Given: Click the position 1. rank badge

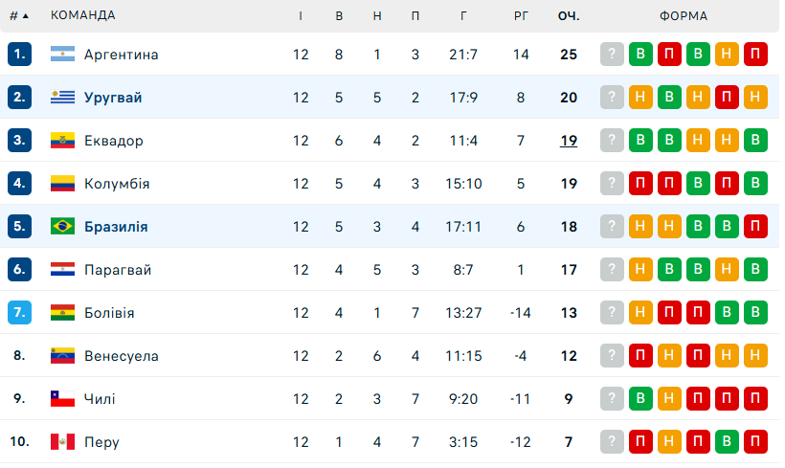Looking at the screenshot, I should (x=20, y=55).
